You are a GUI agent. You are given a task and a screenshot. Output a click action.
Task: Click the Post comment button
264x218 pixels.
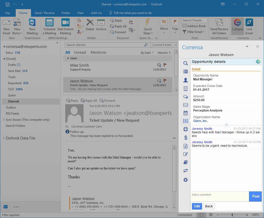tap(255, 196)
